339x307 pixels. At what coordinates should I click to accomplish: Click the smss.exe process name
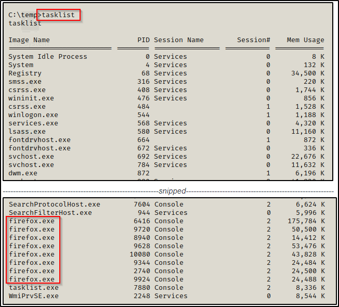tap(25, 82)
